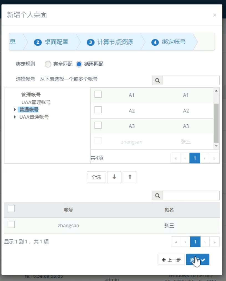The height and width of the screenshot is (281, 226).
Task: Go to last page in upper pagination
Action: (x=214, y=158)
